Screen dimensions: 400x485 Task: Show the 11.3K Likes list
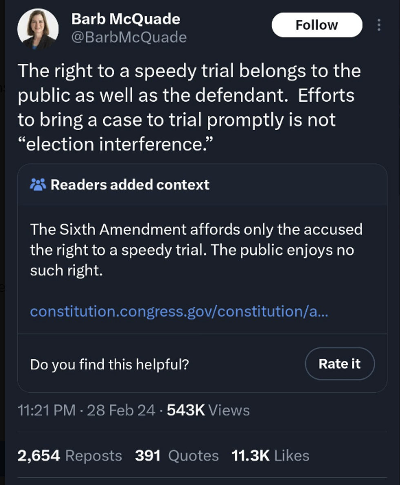[x=270, y=456]
